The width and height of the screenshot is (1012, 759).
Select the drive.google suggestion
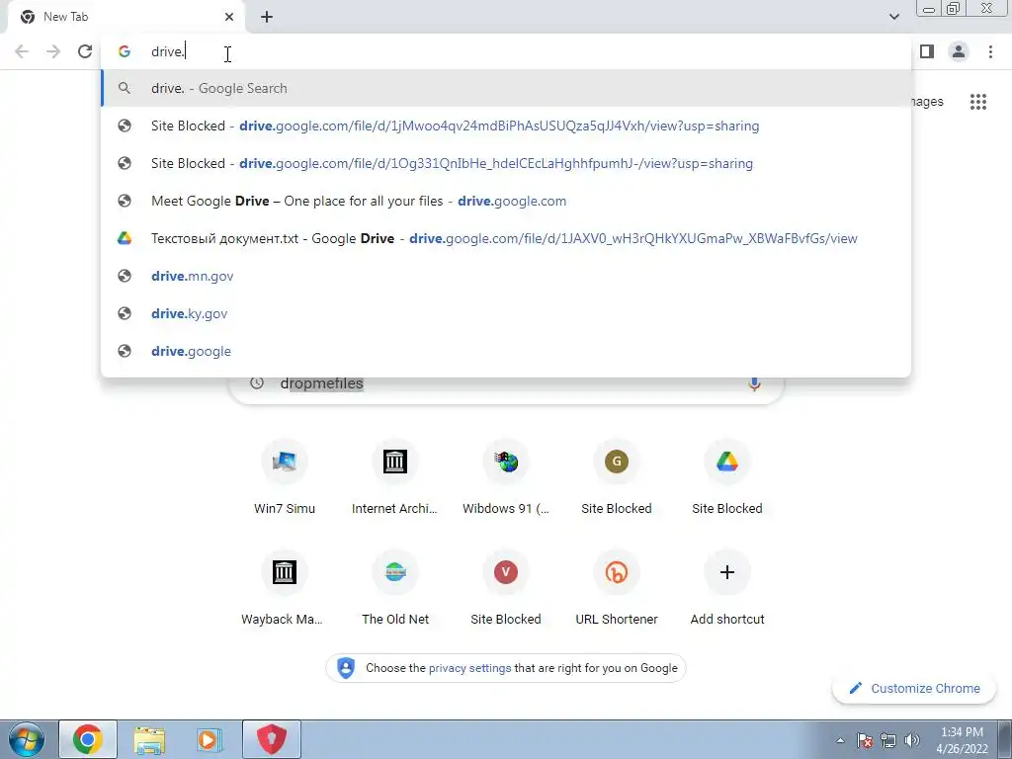pos(506,351)
